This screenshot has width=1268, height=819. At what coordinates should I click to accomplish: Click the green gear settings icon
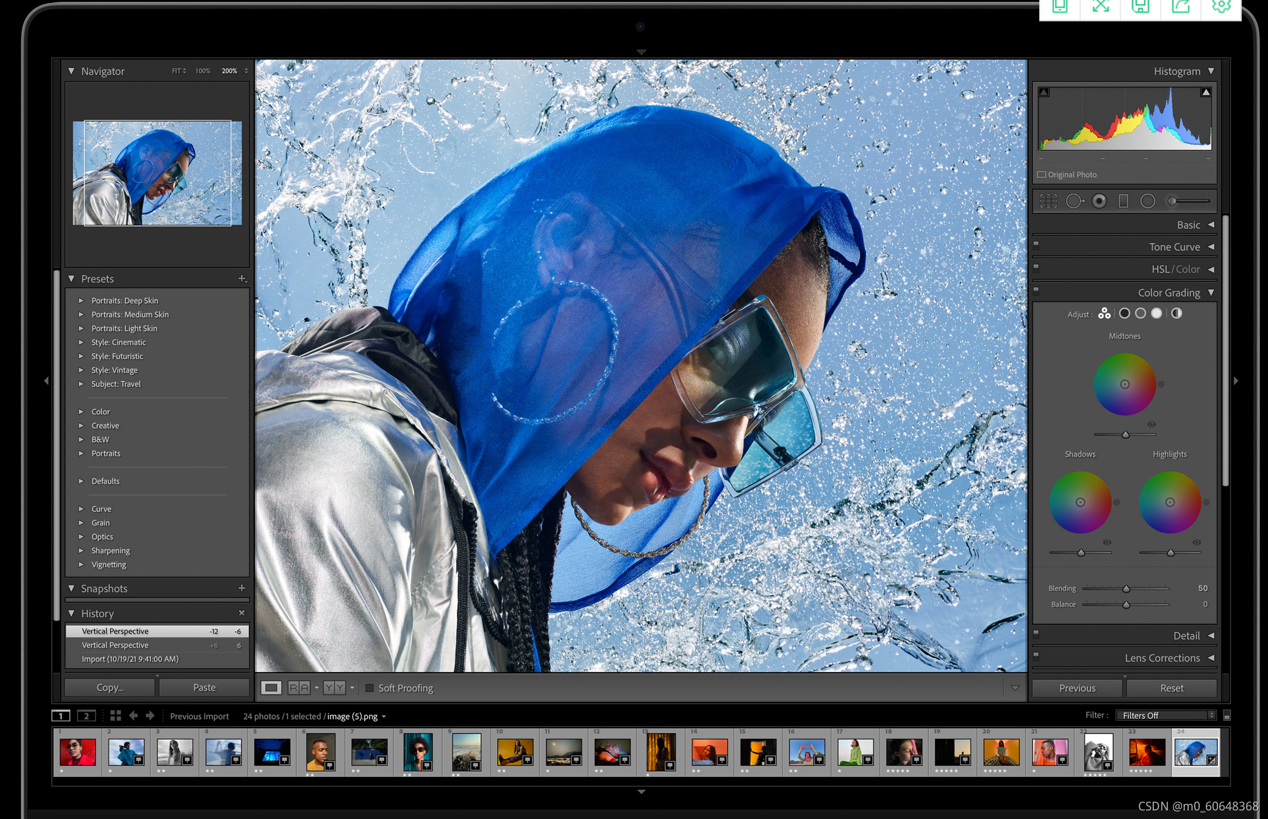click(x=1221, y=7)
